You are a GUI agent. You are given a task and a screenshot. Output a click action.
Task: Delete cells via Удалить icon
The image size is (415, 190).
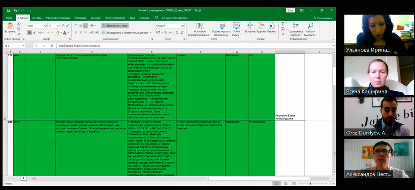(x=261, y=28)
